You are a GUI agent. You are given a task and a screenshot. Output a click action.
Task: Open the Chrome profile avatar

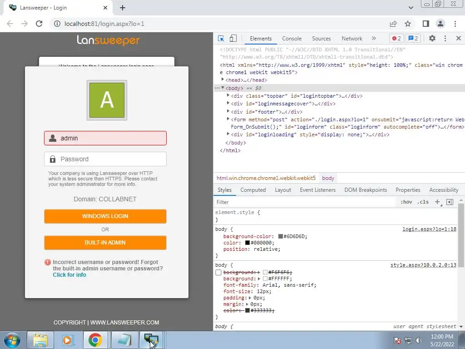click(x=440, y=24)
